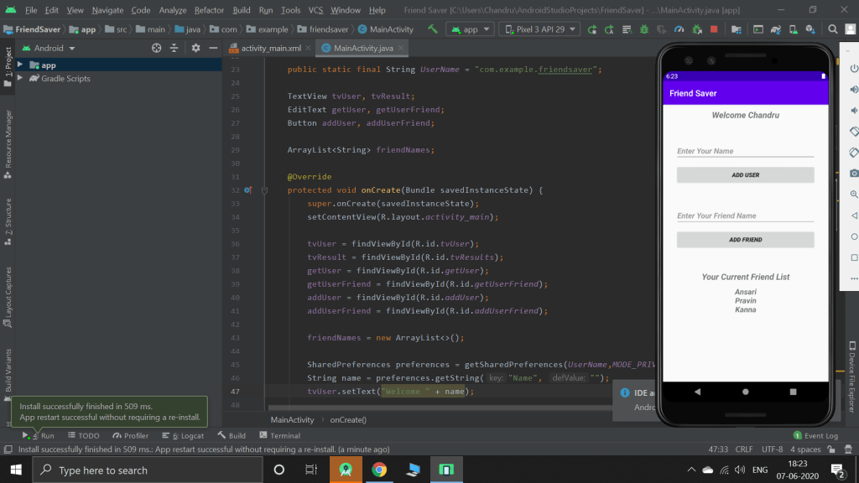The width and height of the screenshot is (859, 483).
Task: Click the red Stop app icon
Action: tap(714, 29)
